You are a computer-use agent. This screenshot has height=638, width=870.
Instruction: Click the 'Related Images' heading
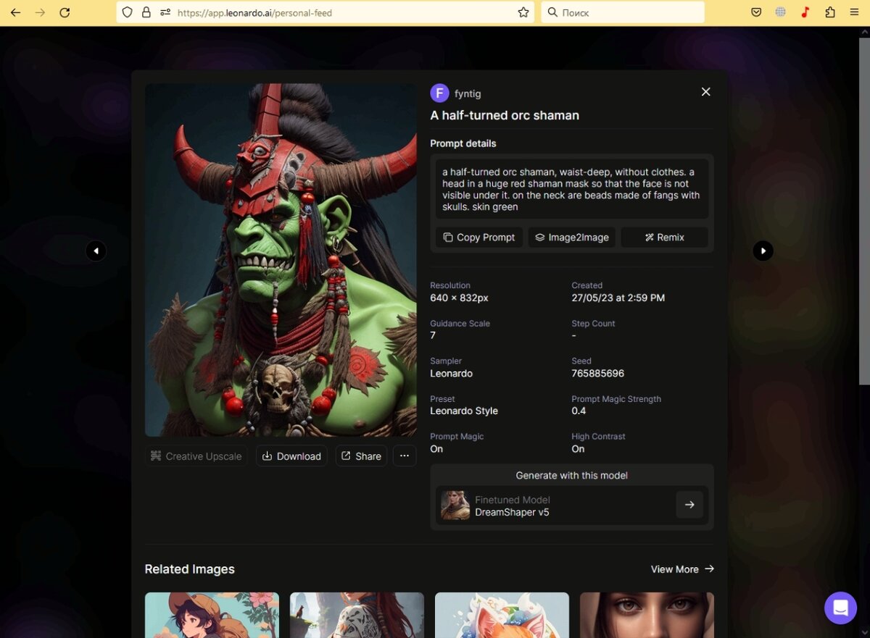point(189,569)
